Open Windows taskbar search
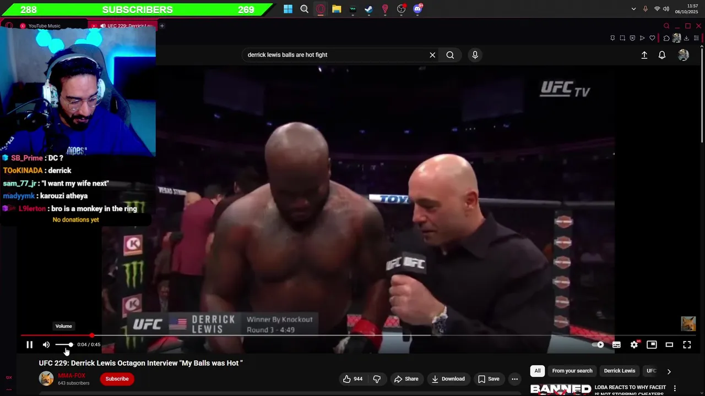The width and height of the screenshot is (705, 396). pyautogui.click(x=304, y=9)
